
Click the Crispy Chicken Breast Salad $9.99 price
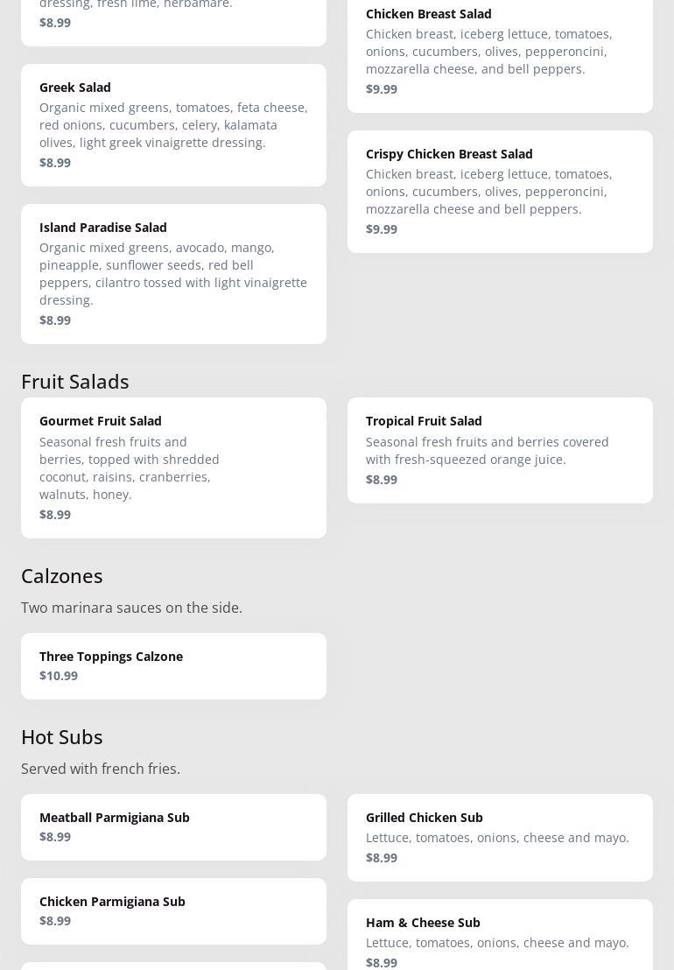(x=382, y=229)
